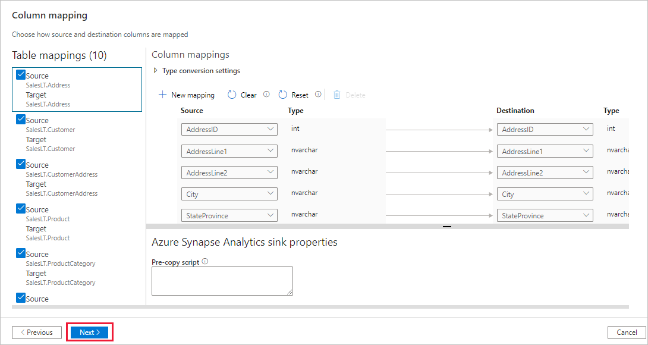
Task: Cancel the column mapping wizard
Action: [627, 332]
